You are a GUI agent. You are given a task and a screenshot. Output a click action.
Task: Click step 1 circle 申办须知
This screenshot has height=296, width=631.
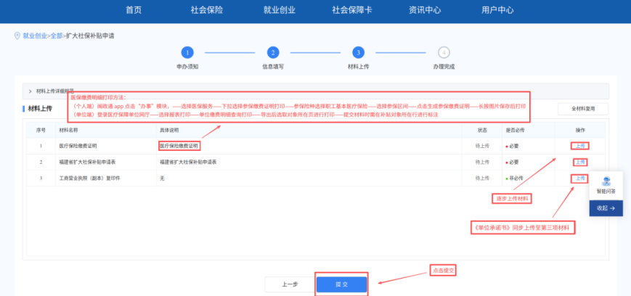pos(187,52)
